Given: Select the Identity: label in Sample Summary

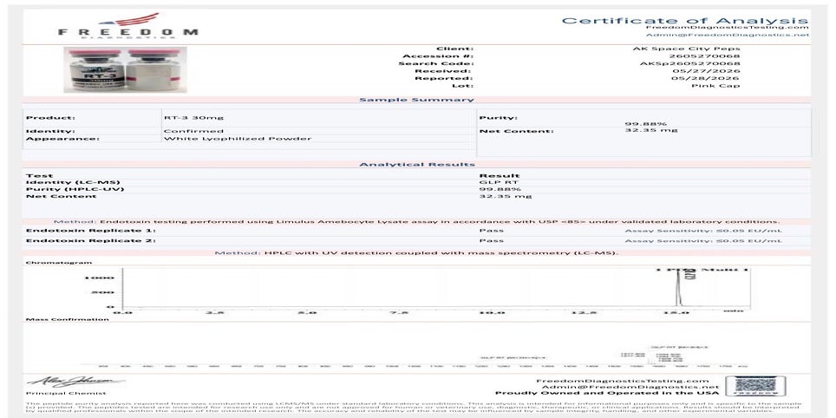Looking at the screenshot, I should [50, 131].
